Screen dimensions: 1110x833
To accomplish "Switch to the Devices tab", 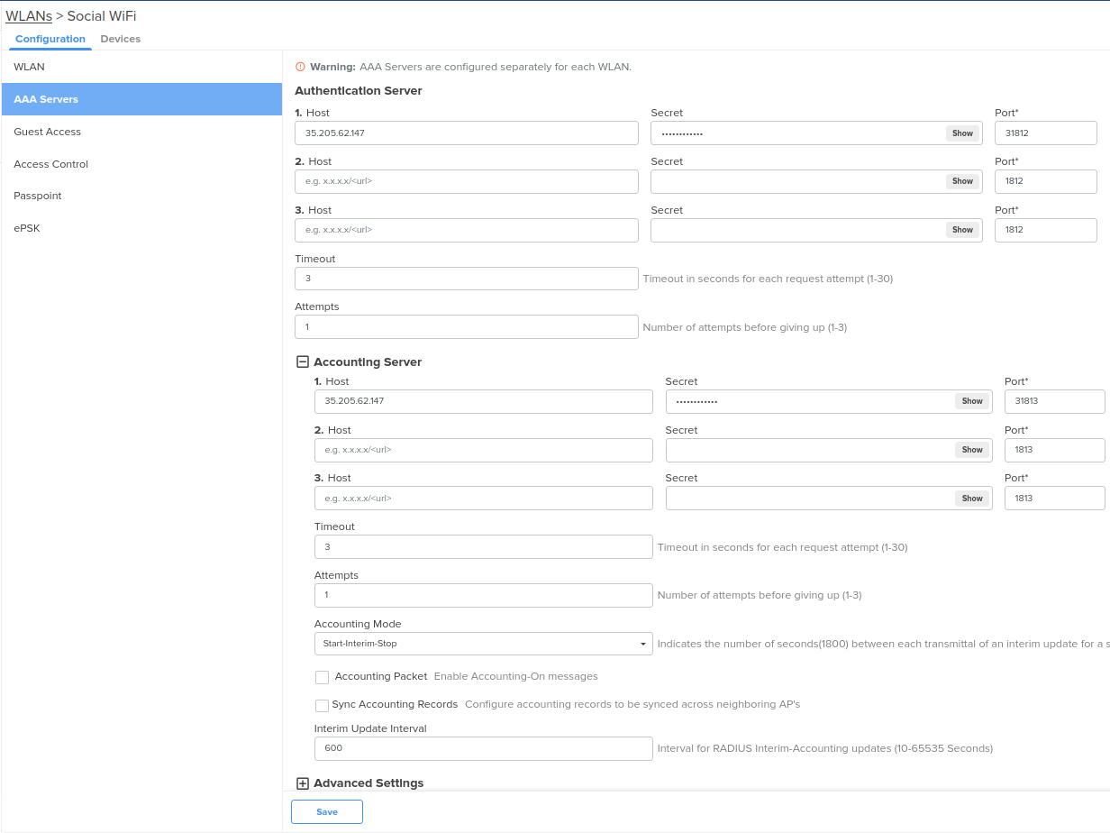I will point(120,39).
